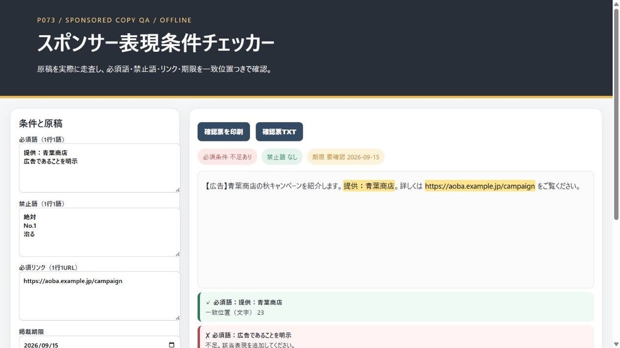Click the 必須リンク（1行1URL） label
The image size is (620, 348).
(48, 268)
